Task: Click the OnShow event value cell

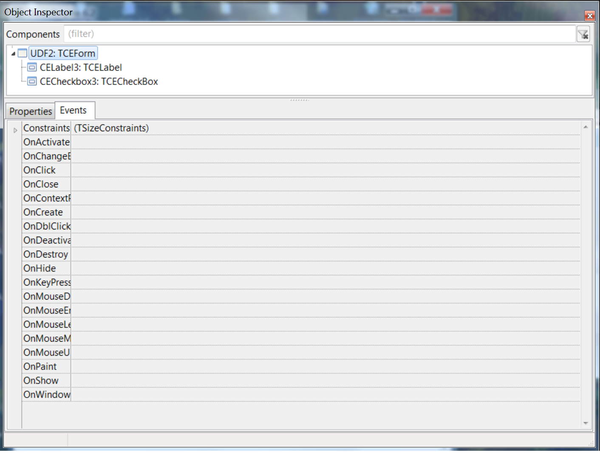Action: 325,381
